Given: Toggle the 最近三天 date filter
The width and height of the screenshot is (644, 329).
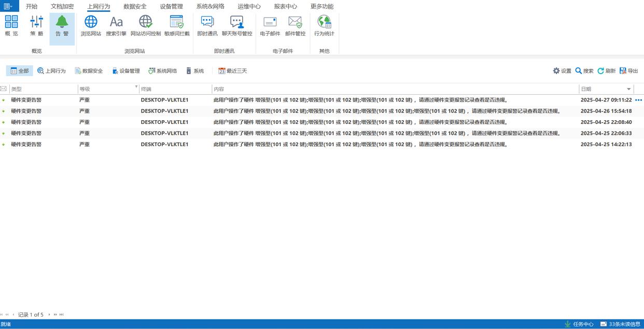Looking at the screenshot, I should (232, 71).
